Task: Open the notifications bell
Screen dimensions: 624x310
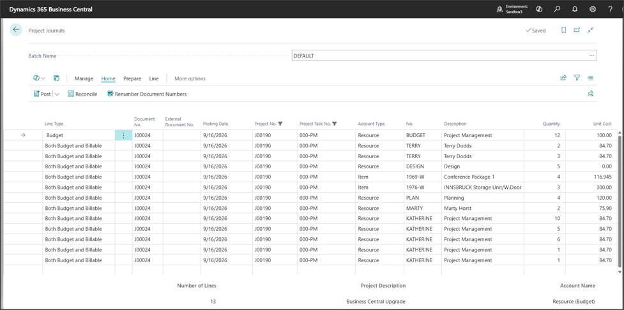Action: (x=575, y=9)
